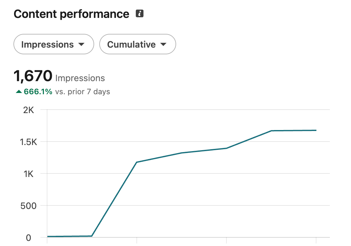
Task: Click the 500 label on the y-axis
Action: pos(29,206)
